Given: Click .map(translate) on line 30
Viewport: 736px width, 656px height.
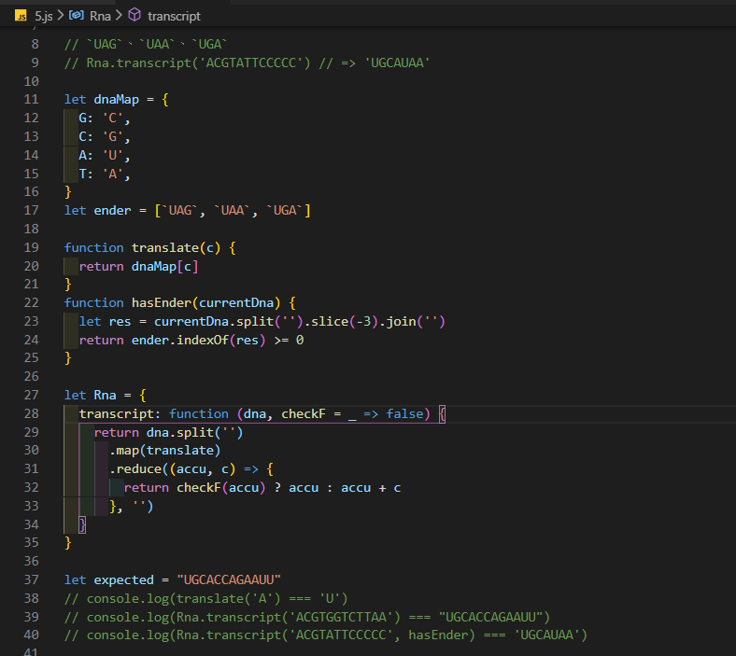Looking at the screenshot, I should (x=165, y=451).
